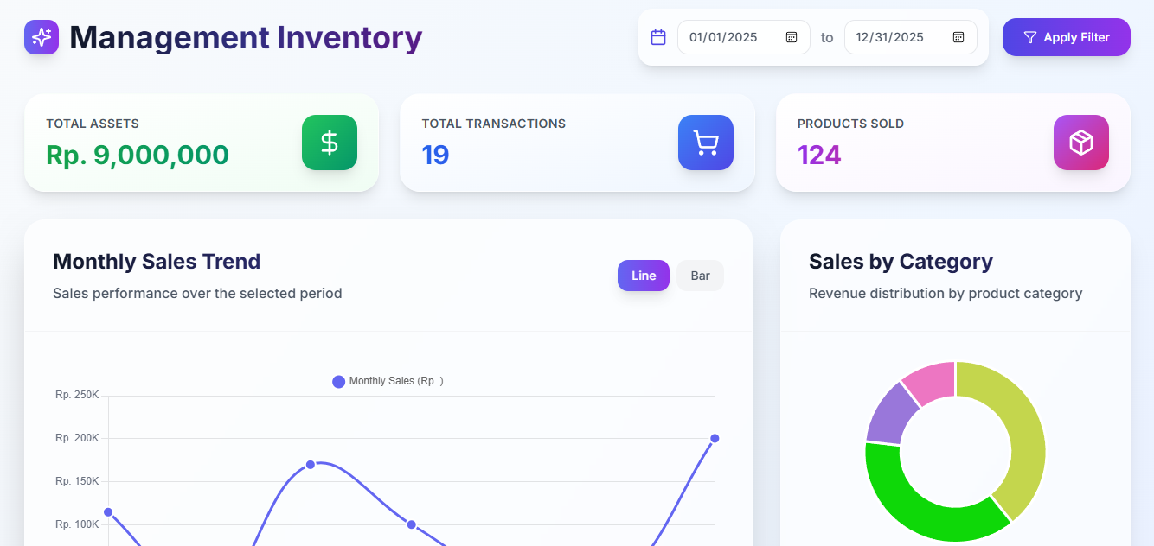1154x546 pixels.
Task: Click the start date field 01/01/2025
Action: click(x=731, y=37)
